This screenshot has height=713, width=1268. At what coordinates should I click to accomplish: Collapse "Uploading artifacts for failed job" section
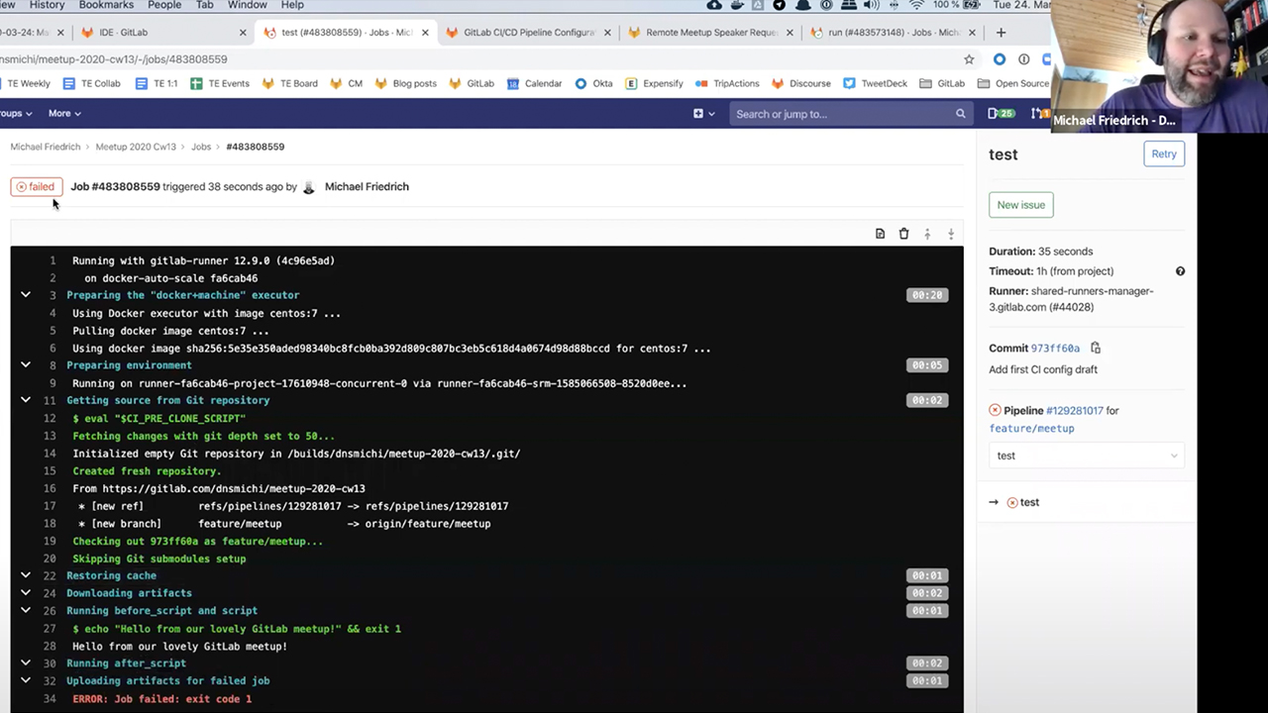pyautogui.click(x=26, y=681)
